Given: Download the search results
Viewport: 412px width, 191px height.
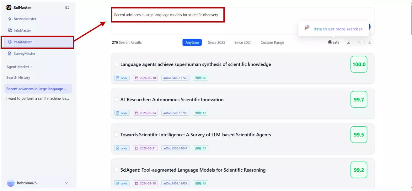Looking at the screenshot, I should pyautogui.click(x=369, y=42).
